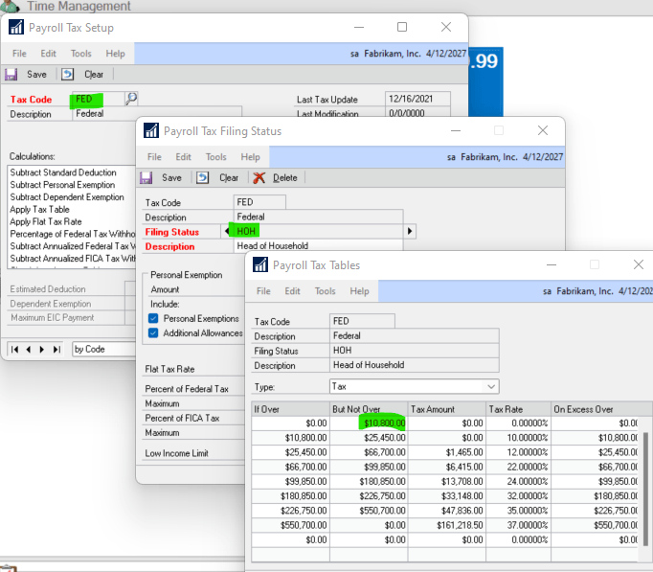Go to last record in Tax Setup
The image size is (653, 572).
pyautogui.click(x=56, y=349)
